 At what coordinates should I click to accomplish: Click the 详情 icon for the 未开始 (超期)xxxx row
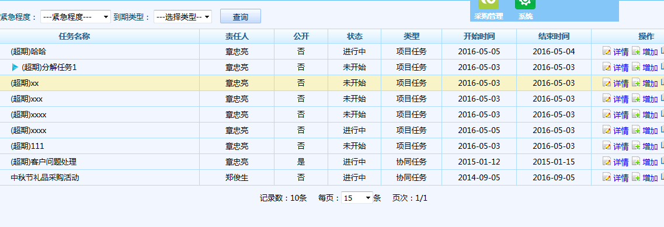(607, 114)
